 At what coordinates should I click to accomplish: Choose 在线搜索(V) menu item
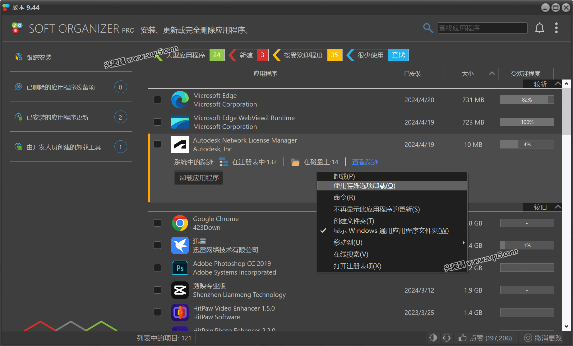pos(392,254)
